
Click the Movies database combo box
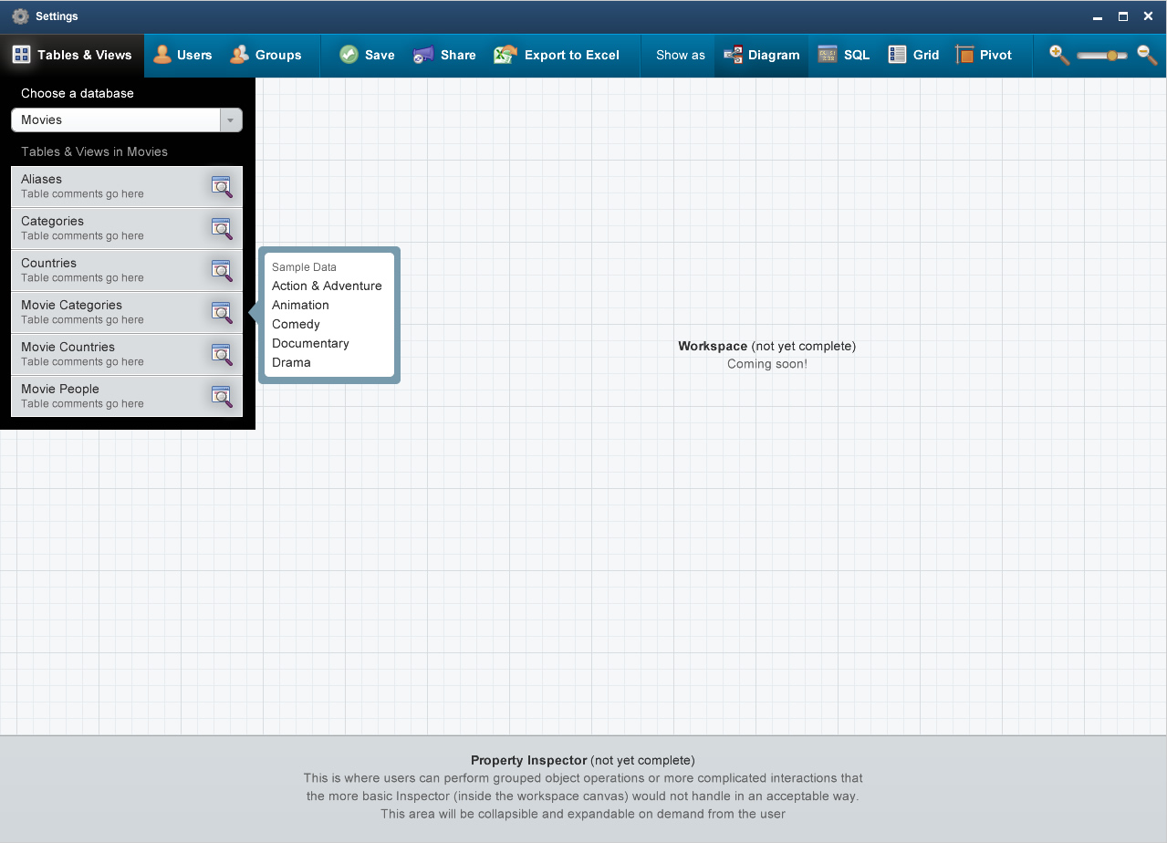[116, 120]
